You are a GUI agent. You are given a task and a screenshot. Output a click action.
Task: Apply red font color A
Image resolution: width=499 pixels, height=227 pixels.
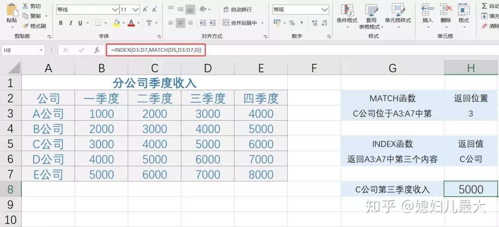coord(131,23)
